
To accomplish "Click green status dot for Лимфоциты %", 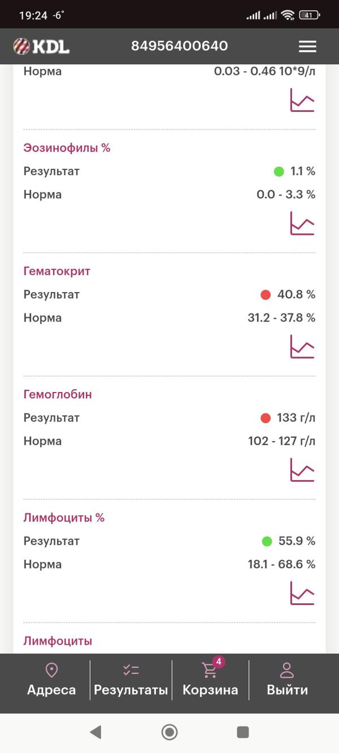I will [267, 541].
